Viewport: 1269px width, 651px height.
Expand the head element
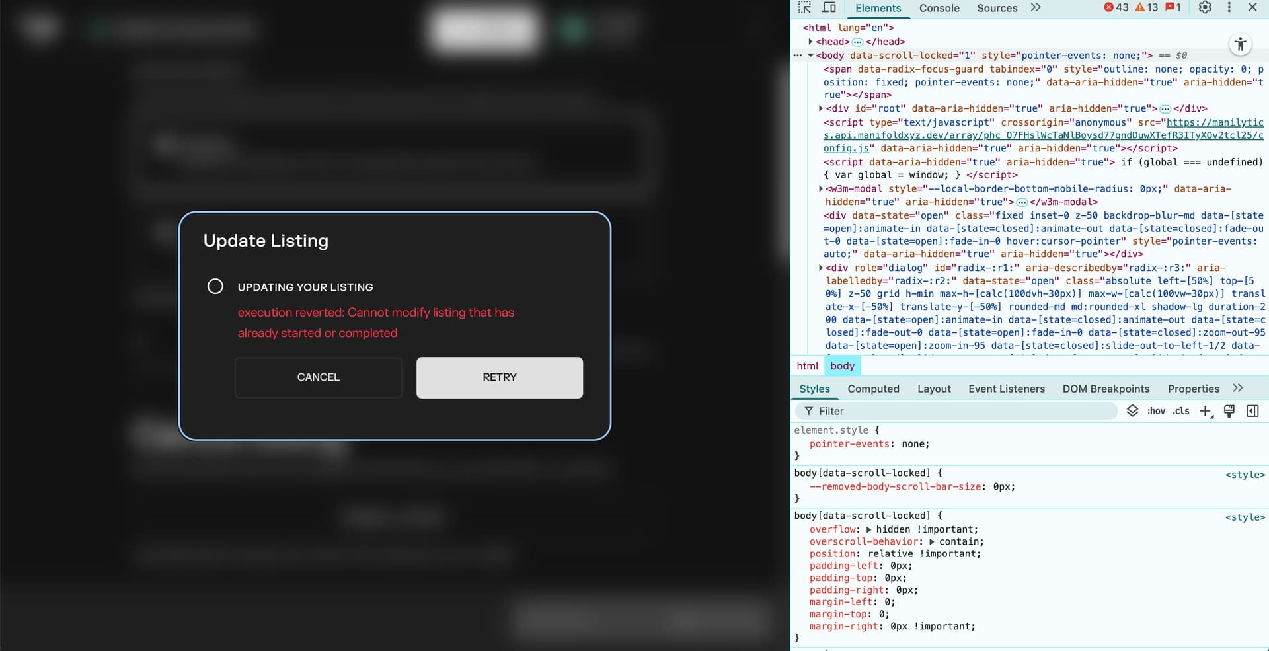coord(810,42)
